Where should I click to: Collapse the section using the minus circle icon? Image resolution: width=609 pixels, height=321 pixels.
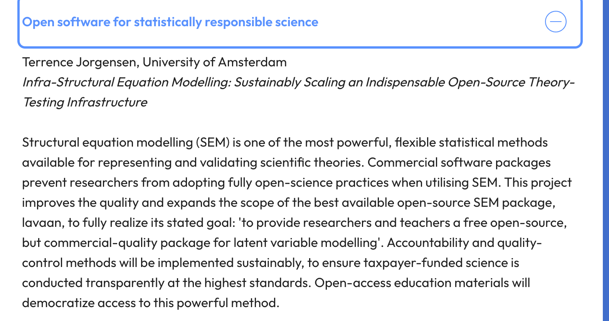[x=555, y=22]
